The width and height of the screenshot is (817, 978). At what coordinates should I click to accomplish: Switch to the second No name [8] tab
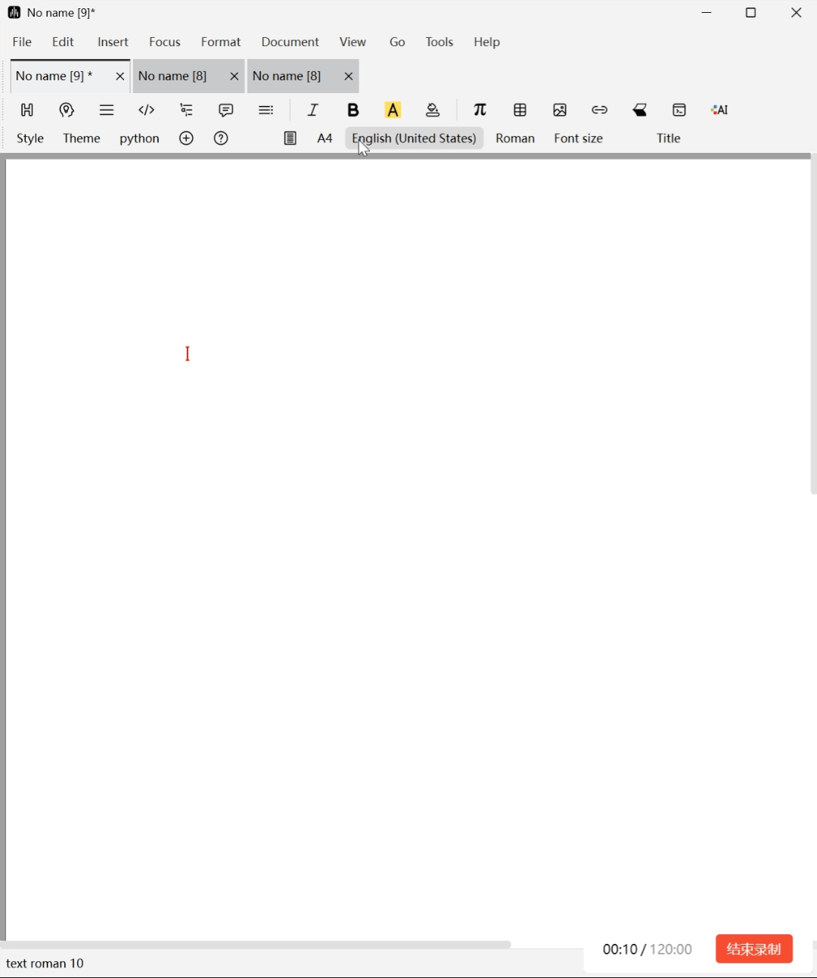click(x=287, y=76)
